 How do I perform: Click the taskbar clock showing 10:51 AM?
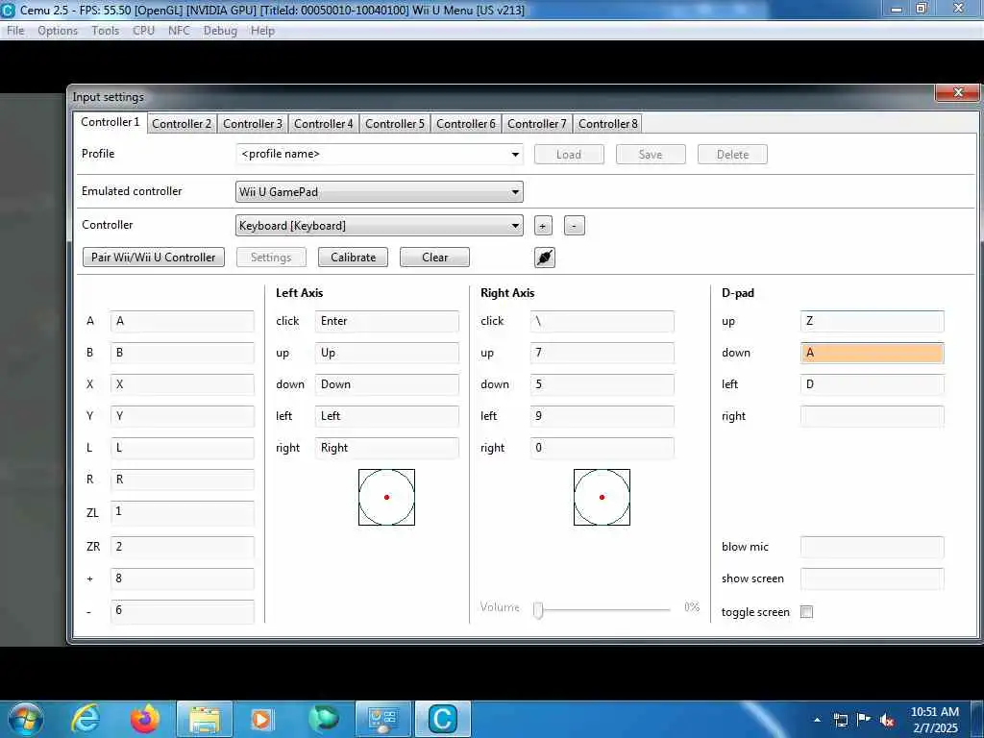[934, 719]
